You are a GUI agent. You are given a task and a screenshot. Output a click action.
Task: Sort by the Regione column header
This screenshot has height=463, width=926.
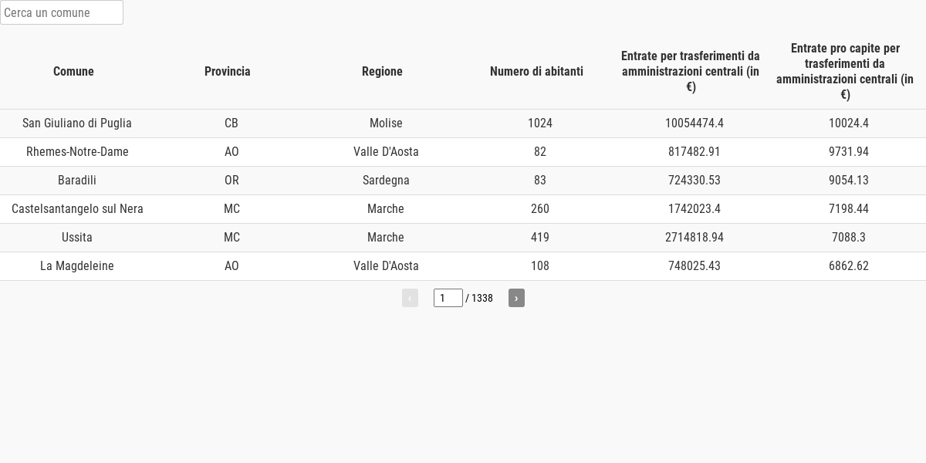382,71
